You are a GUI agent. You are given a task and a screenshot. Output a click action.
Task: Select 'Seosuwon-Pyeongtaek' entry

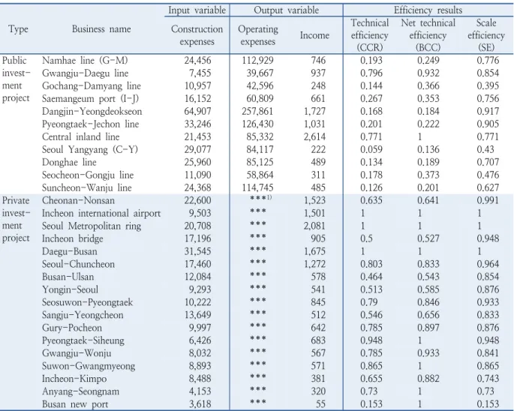point(88,302)
